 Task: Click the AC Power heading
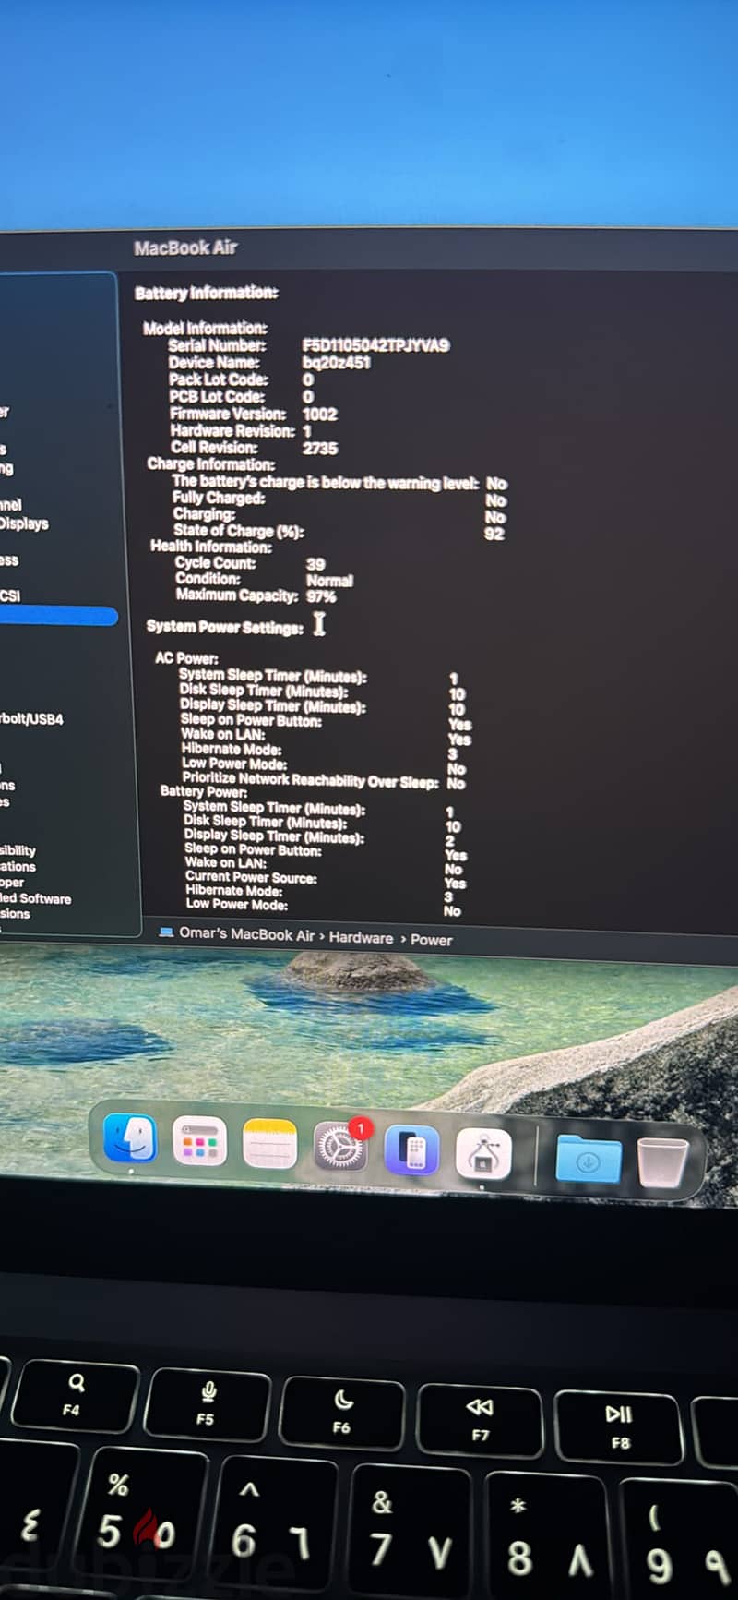click(x=186, y=658)
